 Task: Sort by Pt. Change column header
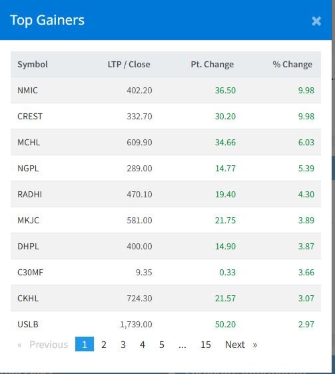click(x=212, y=65)
